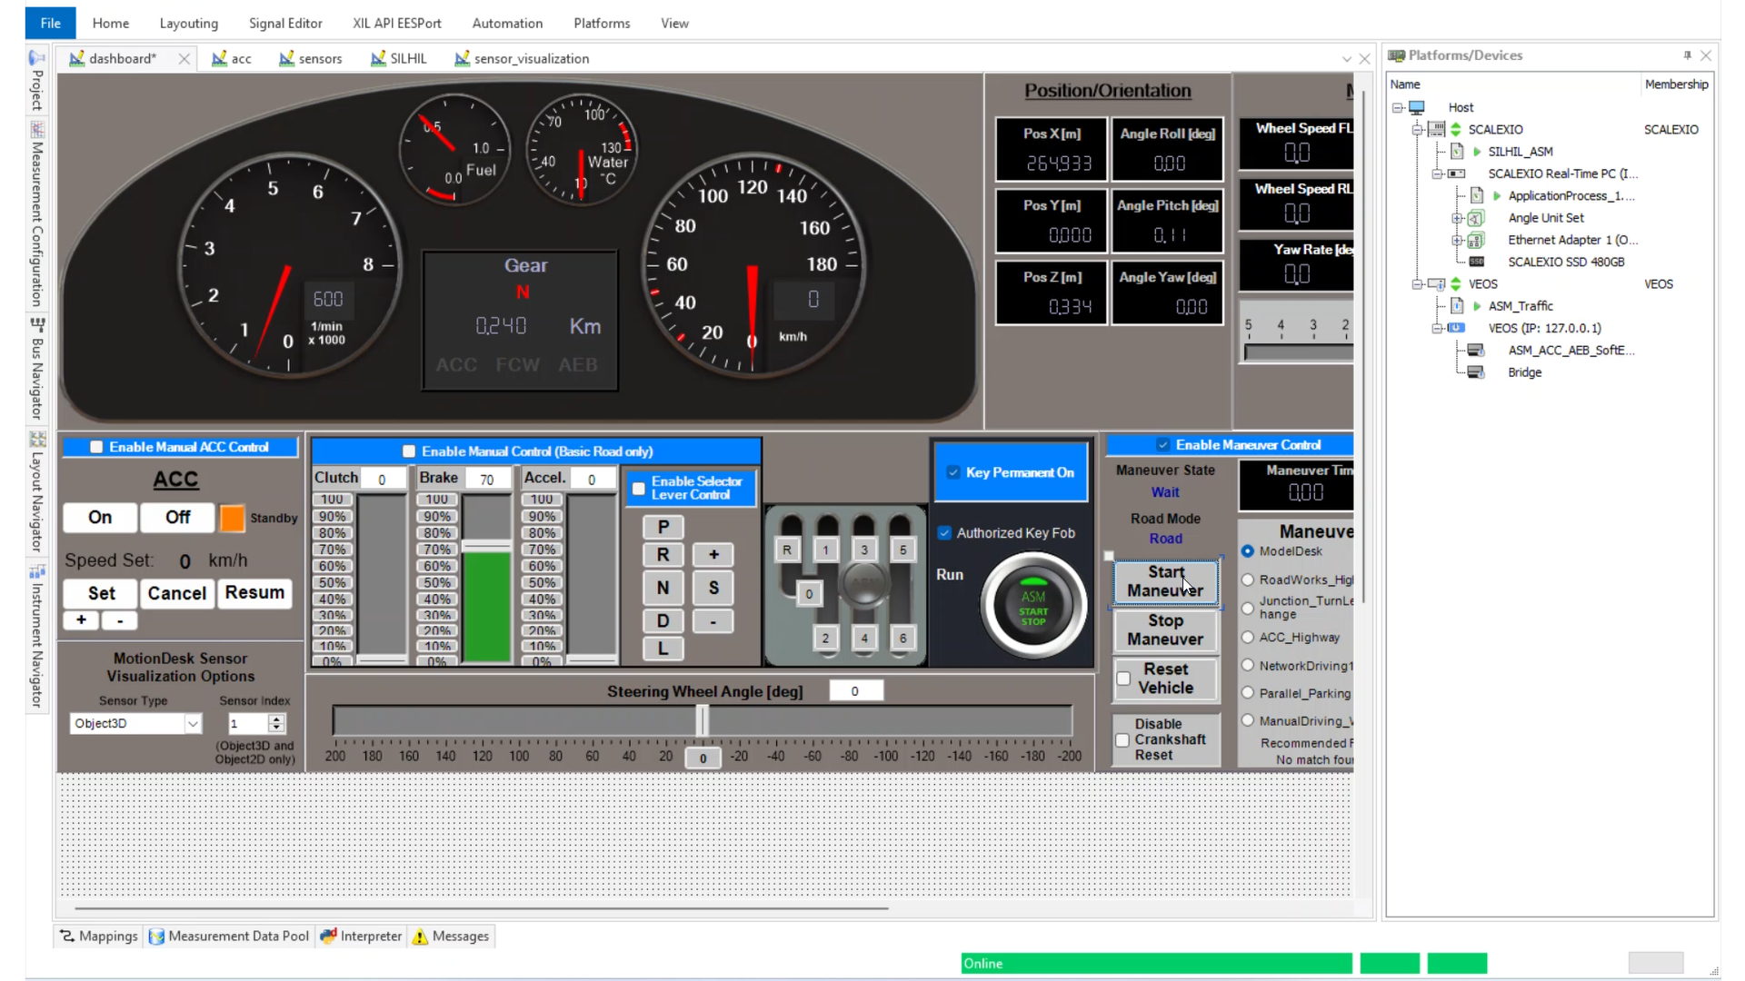Enable Manual ACC Control checkbox

click(96, 447)
